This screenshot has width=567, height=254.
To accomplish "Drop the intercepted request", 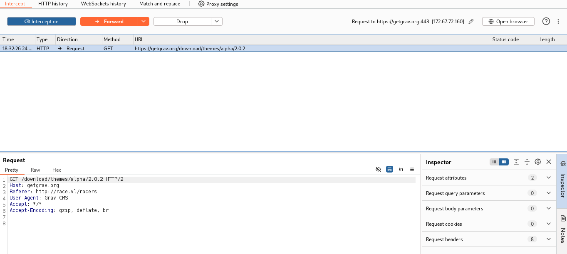I will (182, 22).
